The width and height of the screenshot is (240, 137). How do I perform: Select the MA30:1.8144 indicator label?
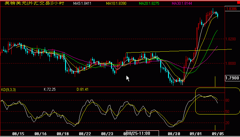[x=182, y=3]
